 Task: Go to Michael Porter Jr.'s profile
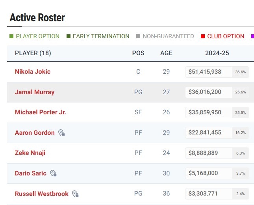click(x=41, y=112)
